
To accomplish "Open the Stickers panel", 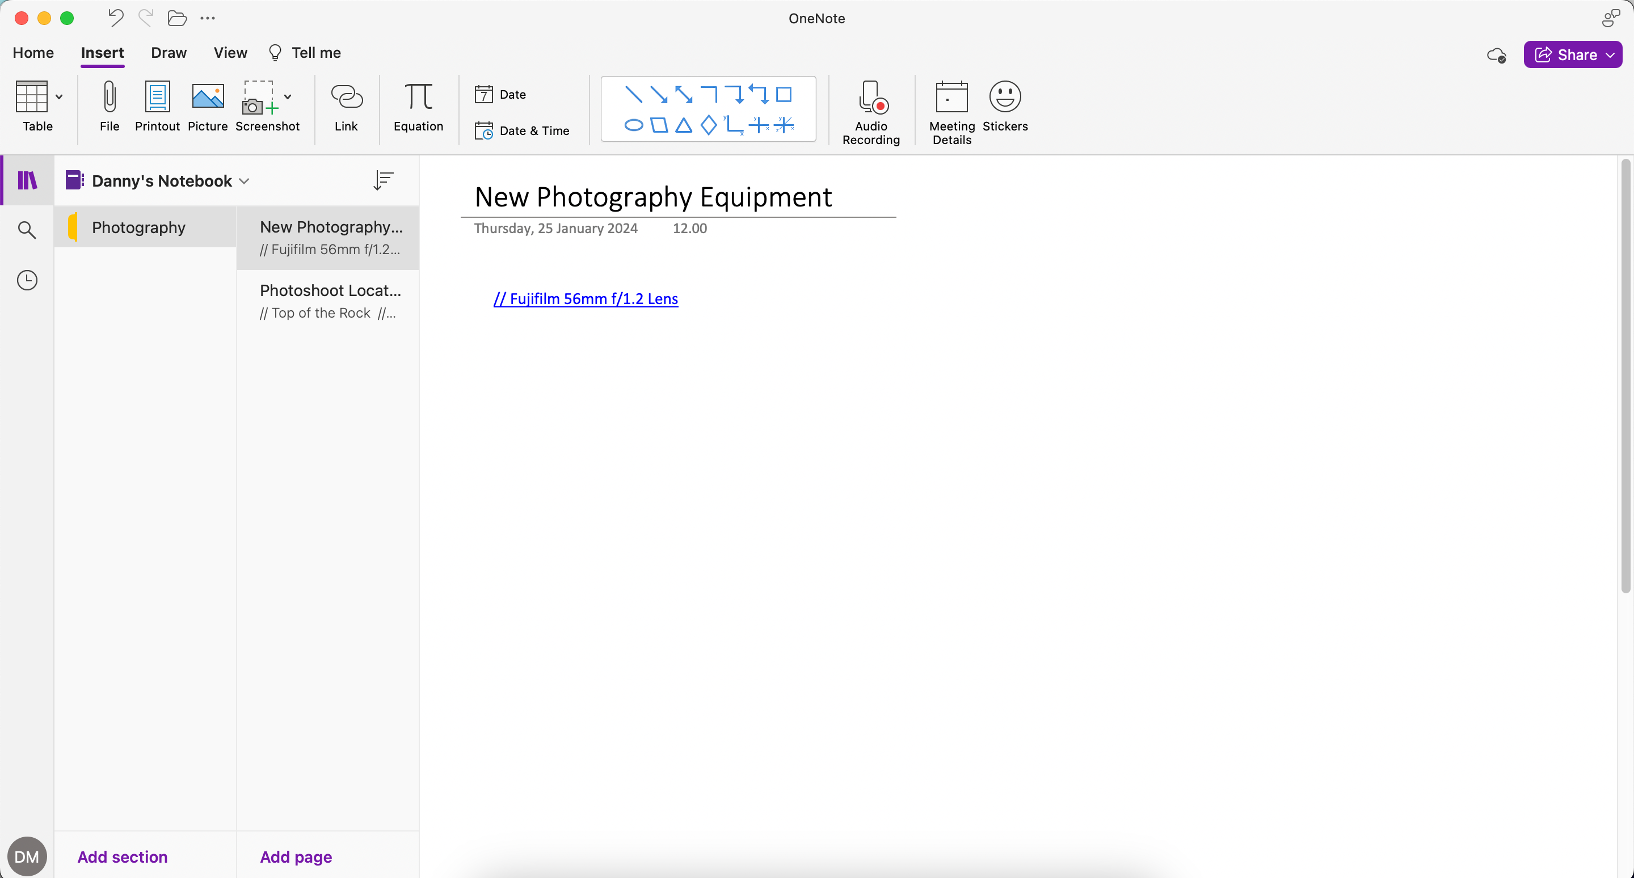I will point(1005,108).
